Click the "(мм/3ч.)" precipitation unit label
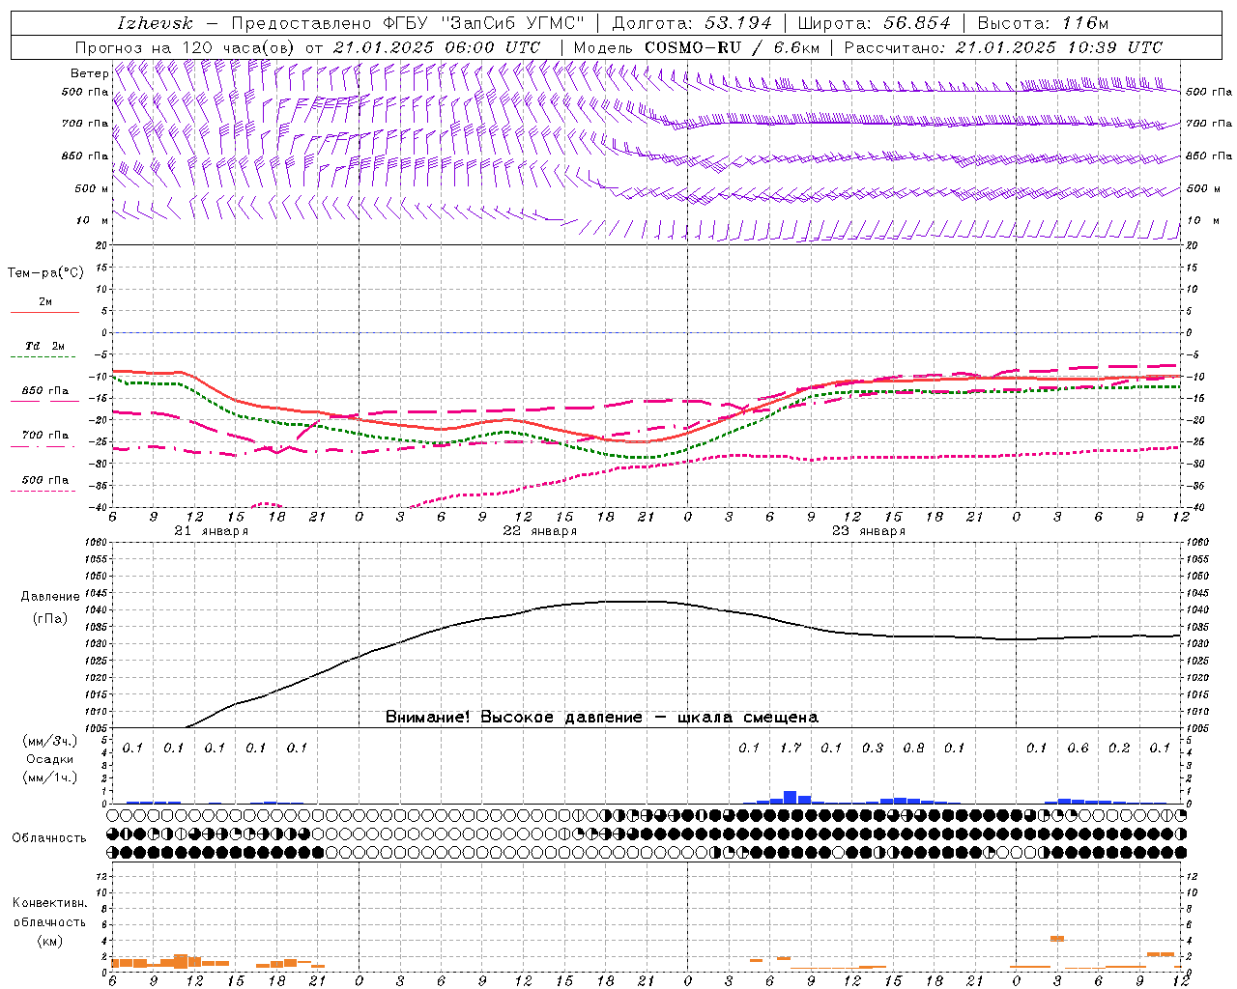 pos(49,741)
